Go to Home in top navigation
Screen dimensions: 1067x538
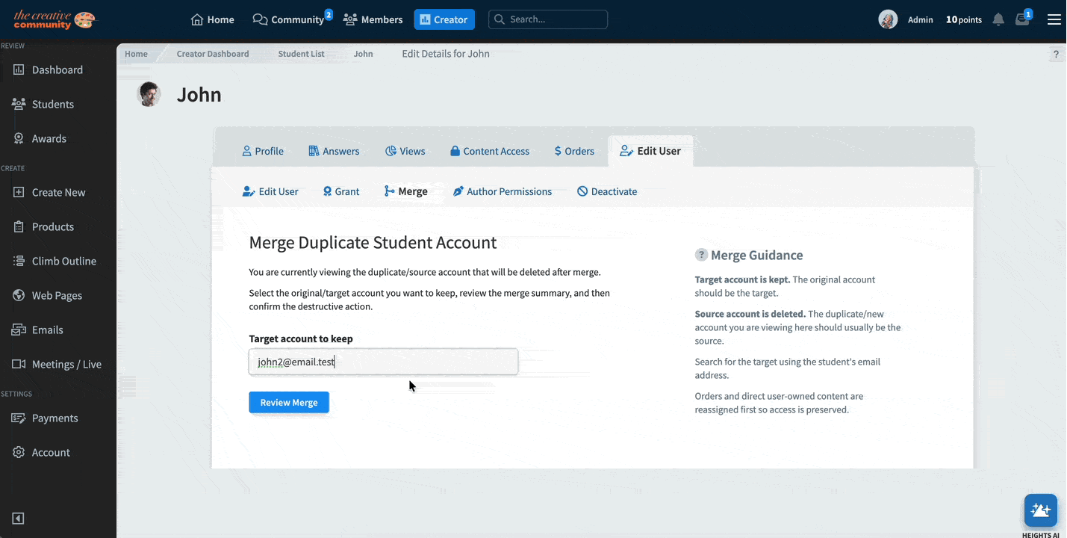[x=213, y=19]
